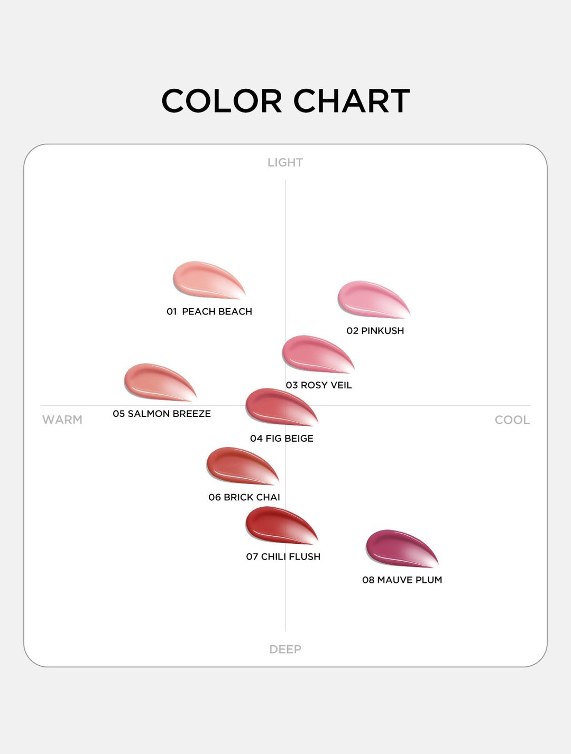This screenshot has height=754, width=571.
Task: Choose the Fig Beige color smear
Action: click(x=280, y=406)
